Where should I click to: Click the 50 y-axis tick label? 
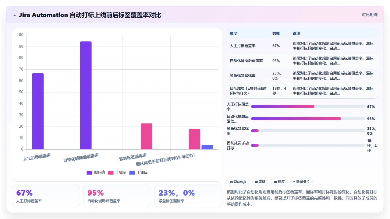(21, 92)
